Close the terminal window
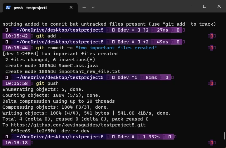Viewport: 226px width, 148px height. pos(219,6)
